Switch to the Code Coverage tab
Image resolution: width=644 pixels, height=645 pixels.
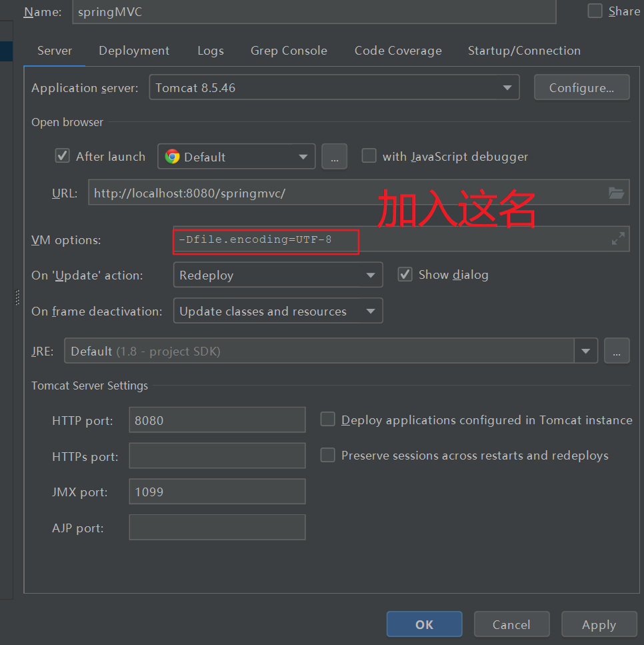point(398,51)
